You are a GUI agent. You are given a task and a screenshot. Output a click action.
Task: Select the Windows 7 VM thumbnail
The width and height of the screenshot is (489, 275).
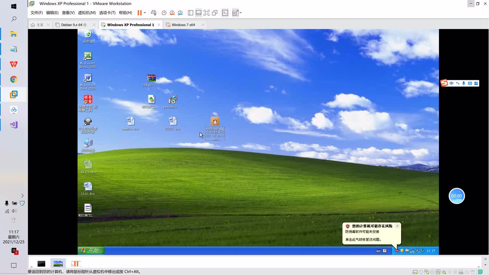click(76, 264)
